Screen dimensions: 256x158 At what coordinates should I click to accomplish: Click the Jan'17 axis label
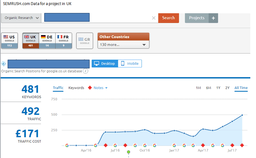pos(174,150)
